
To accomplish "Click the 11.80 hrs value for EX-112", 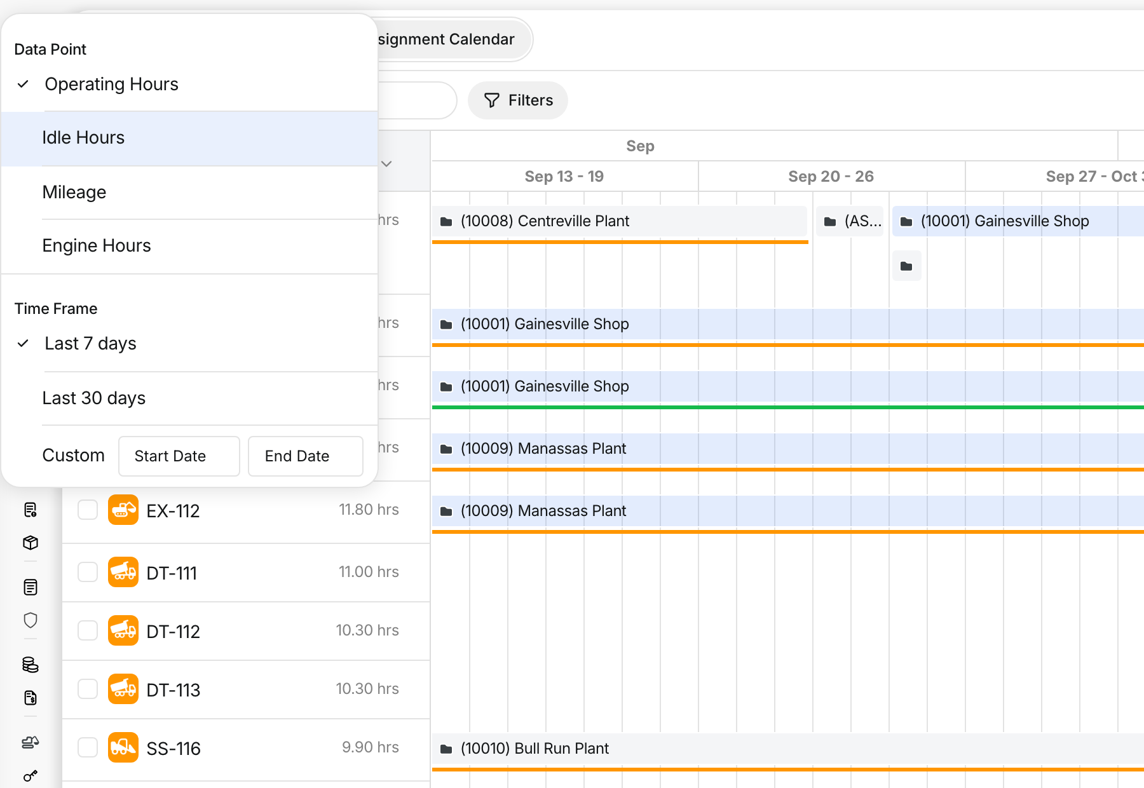I will pyautogui.click(x=369, y=510).
